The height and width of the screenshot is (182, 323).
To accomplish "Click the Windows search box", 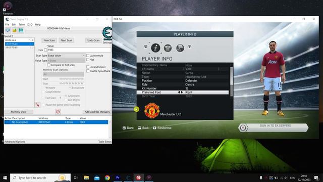I will pyautogui.click(x=40, y=177).
